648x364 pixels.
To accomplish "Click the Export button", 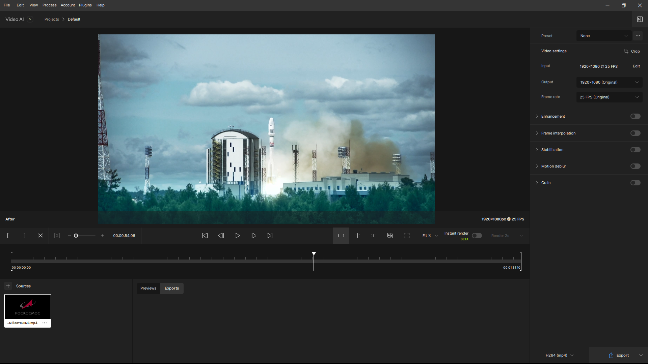I will (619, 355).
